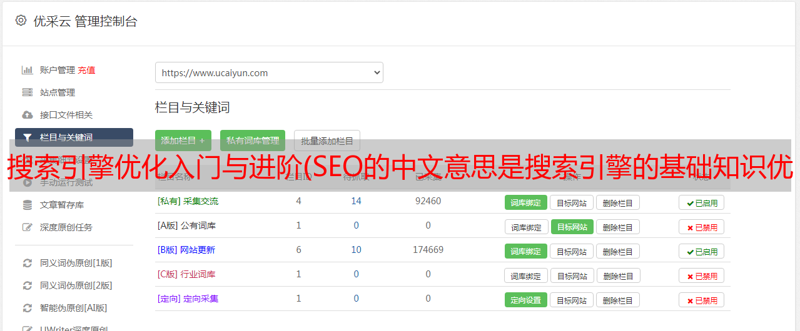Click 删除栏目 in the 公有词库 row

[618, 227]
